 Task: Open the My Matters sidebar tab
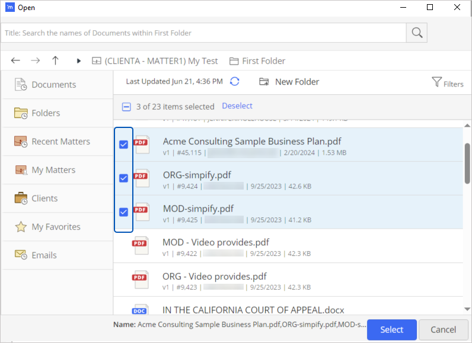tap(57, 170)
